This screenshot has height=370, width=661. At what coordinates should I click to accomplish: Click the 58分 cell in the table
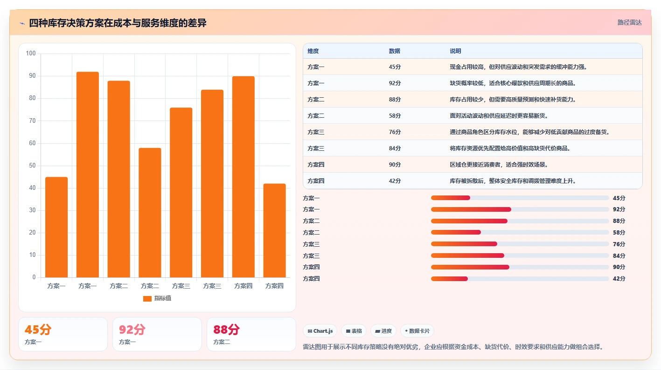[395, 116]
